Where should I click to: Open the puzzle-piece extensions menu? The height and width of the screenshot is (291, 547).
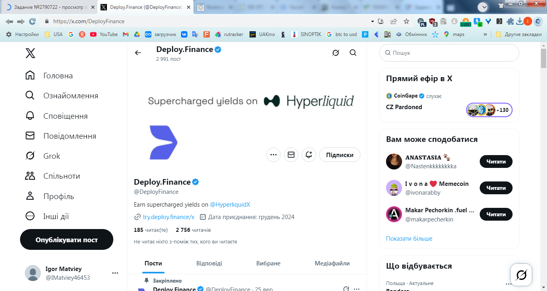click(510, 22)
